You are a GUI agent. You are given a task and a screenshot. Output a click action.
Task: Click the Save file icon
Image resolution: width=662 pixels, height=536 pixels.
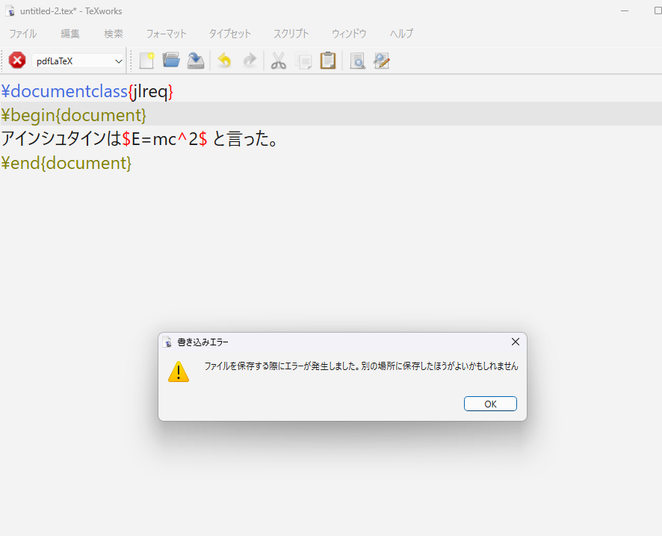coord(195,61)
